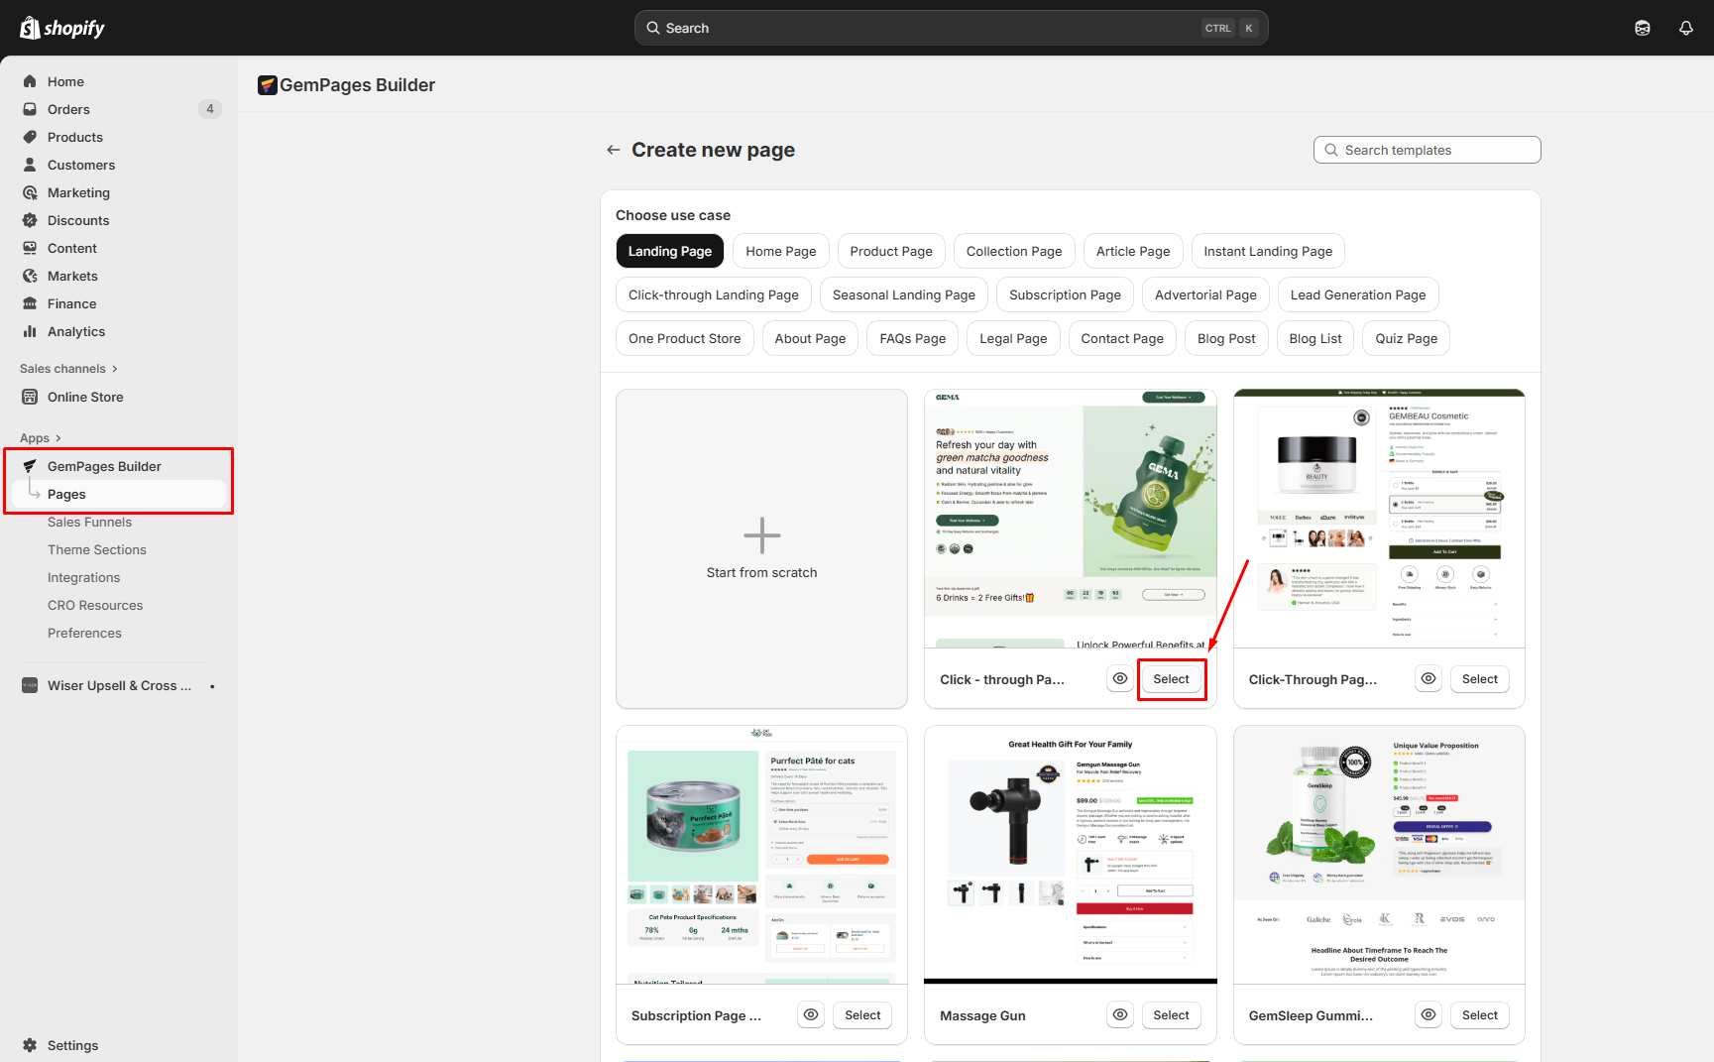
Task: Open the notifications bell
Action: [x=1685, y=28]
